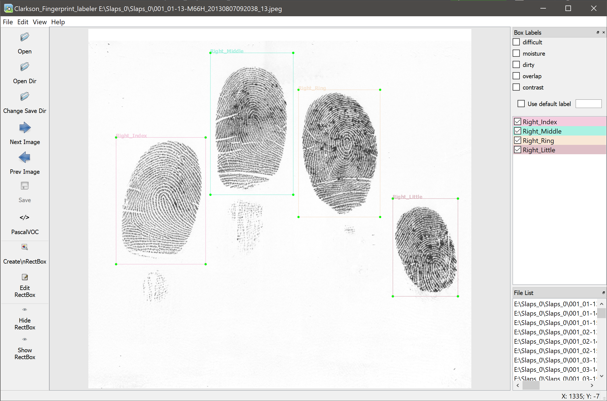Select the first file in File List
The width and height of the screenshot is (607, 401).
(x=553, y=304)
